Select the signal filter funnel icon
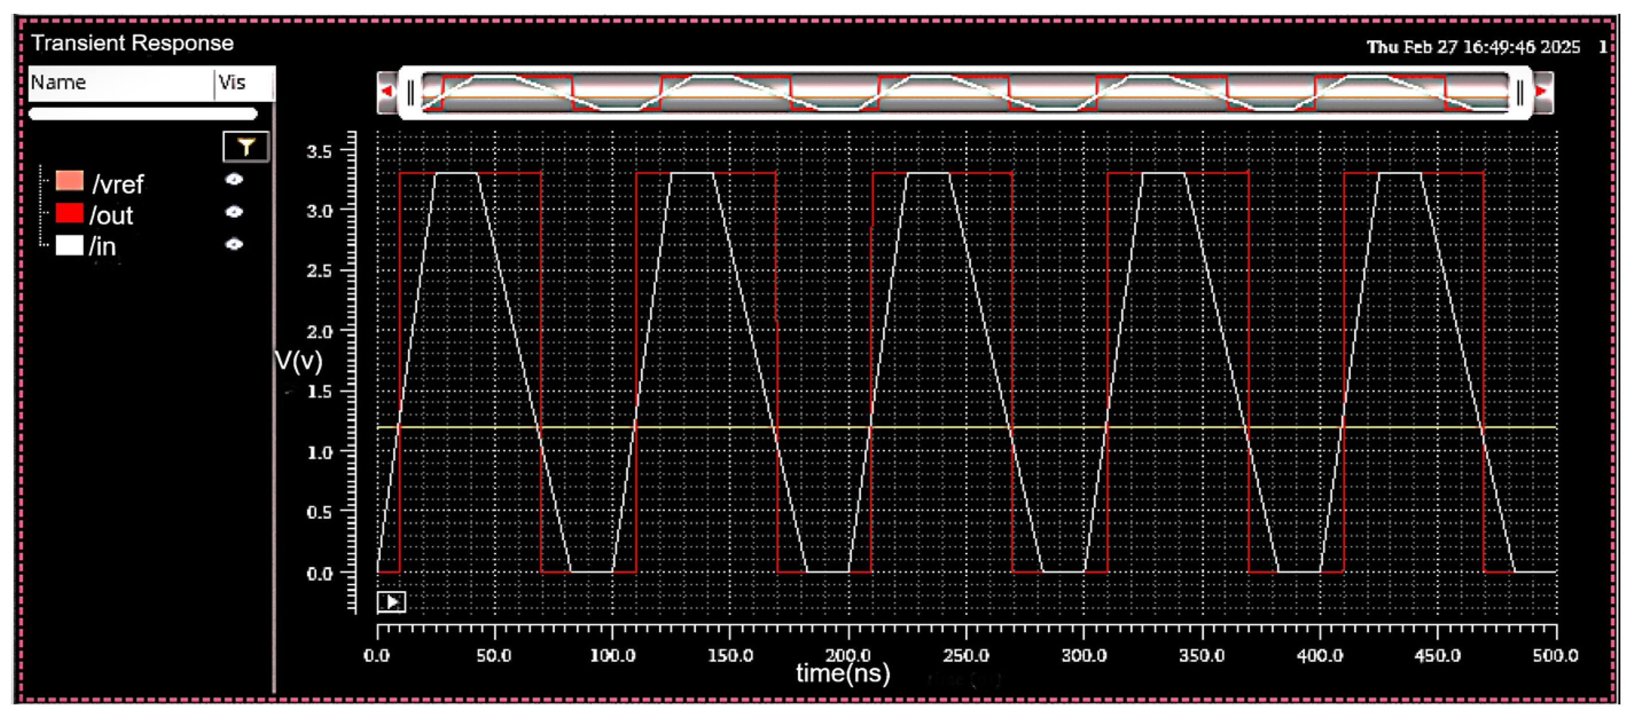 tap(246, 146)
